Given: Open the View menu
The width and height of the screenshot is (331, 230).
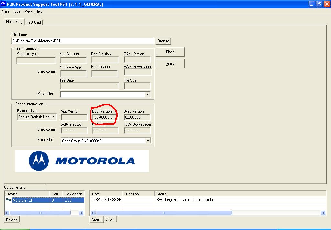Looking at the screenshot, I should pyautogui.click(x=28, y=11).
